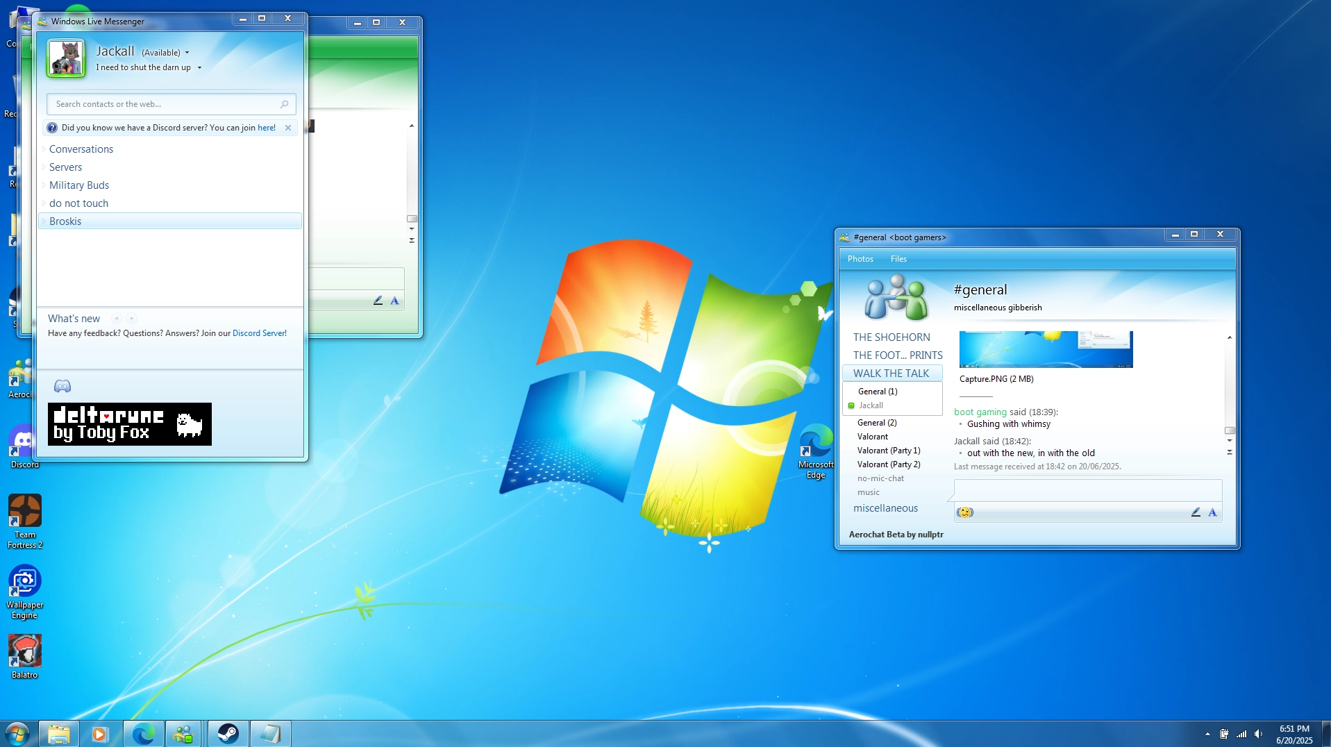This screenshot has height=747, width=1331.
Task: Open the Discord Server! feedback link
Action: click(260, 333)
